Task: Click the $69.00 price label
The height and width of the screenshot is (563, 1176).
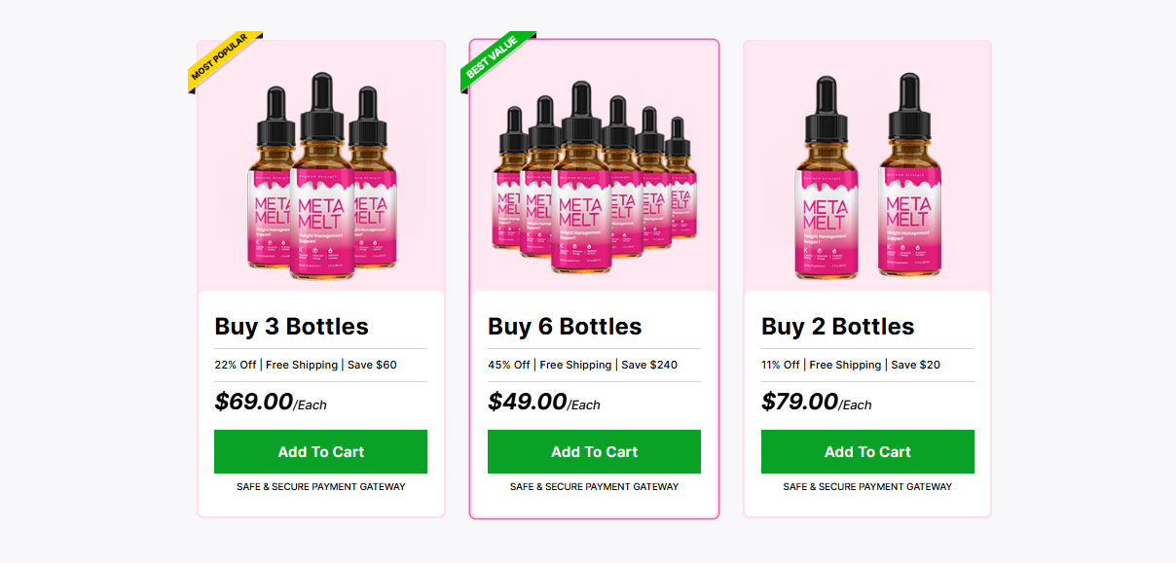Action: [x=253, y=401]
